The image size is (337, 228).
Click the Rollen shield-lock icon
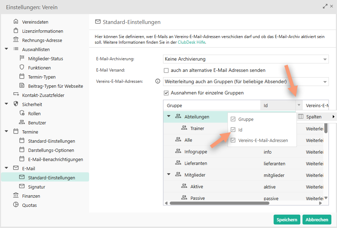(x=22, y=113)
